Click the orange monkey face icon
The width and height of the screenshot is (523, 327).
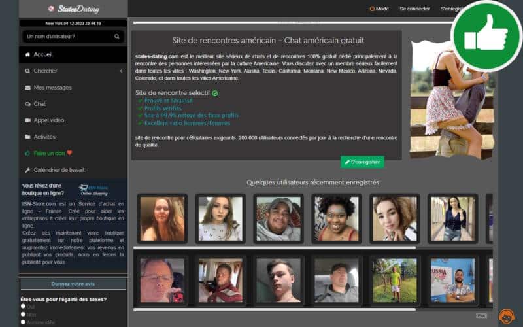tap(506, 317)
